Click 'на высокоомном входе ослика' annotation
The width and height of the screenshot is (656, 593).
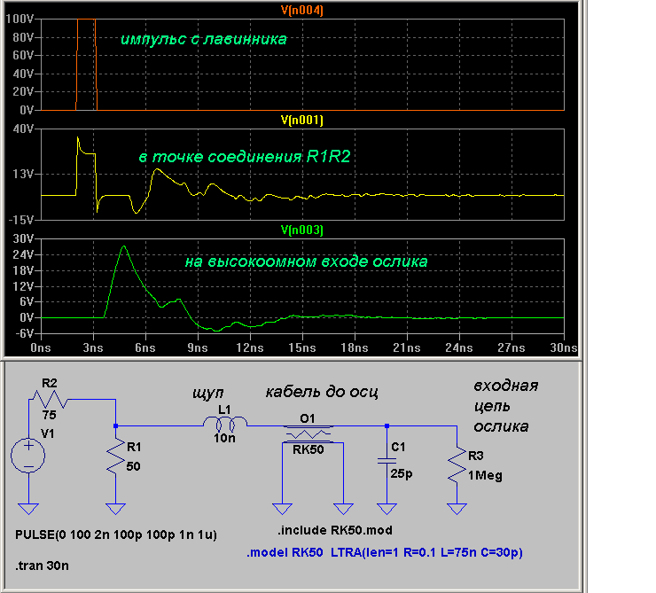306,261
